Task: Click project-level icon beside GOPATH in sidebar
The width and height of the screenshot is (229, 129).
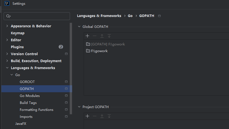Action: 66,89
